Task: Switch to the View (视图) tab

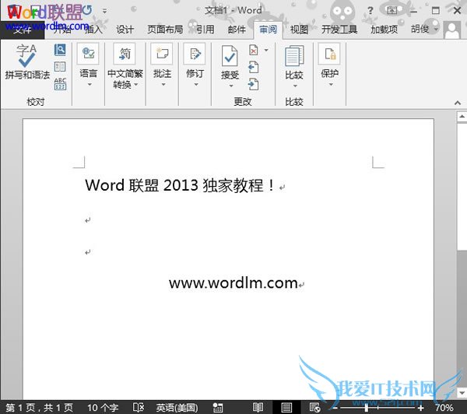Action: click(x=299, y=30)
